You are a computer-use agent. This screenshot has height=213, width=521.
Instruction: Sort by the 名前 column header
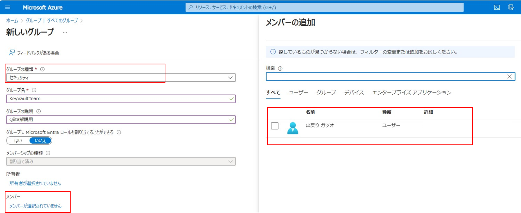pos(310,112)
